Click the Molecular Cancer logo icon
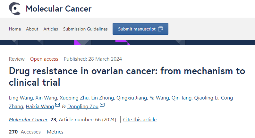 15,9
